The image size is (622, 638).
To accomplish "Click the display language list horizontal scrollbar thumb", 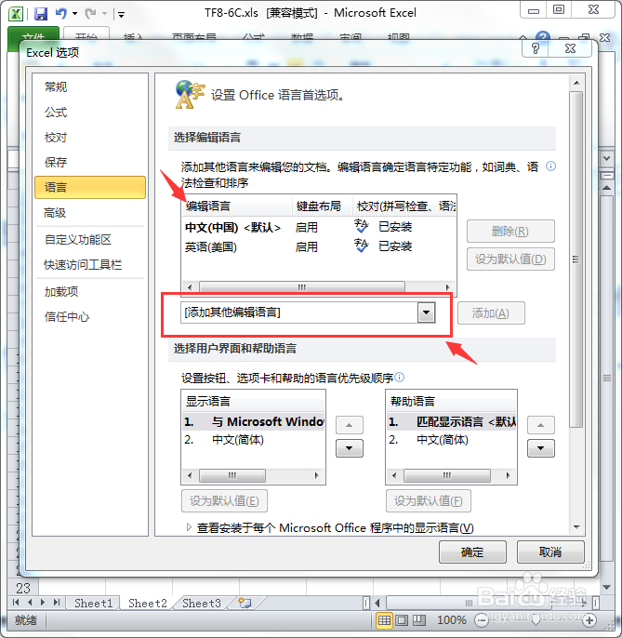I will (232, 475).
